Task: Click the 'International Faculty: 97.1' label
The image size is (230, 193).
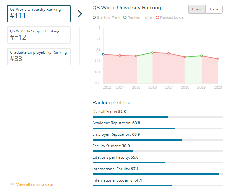Action: pyautogui.click(x=115, y=169)
